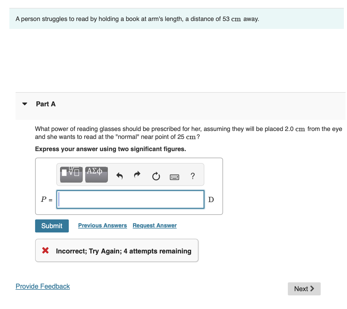Go to the Next question

pyautogui.click(x=304, y=289)
